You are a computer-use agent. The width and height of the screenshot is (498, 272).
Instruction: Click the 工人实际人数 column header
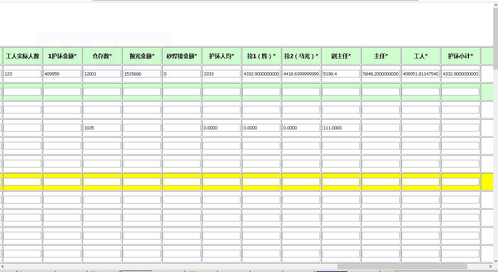coord(23,56)
